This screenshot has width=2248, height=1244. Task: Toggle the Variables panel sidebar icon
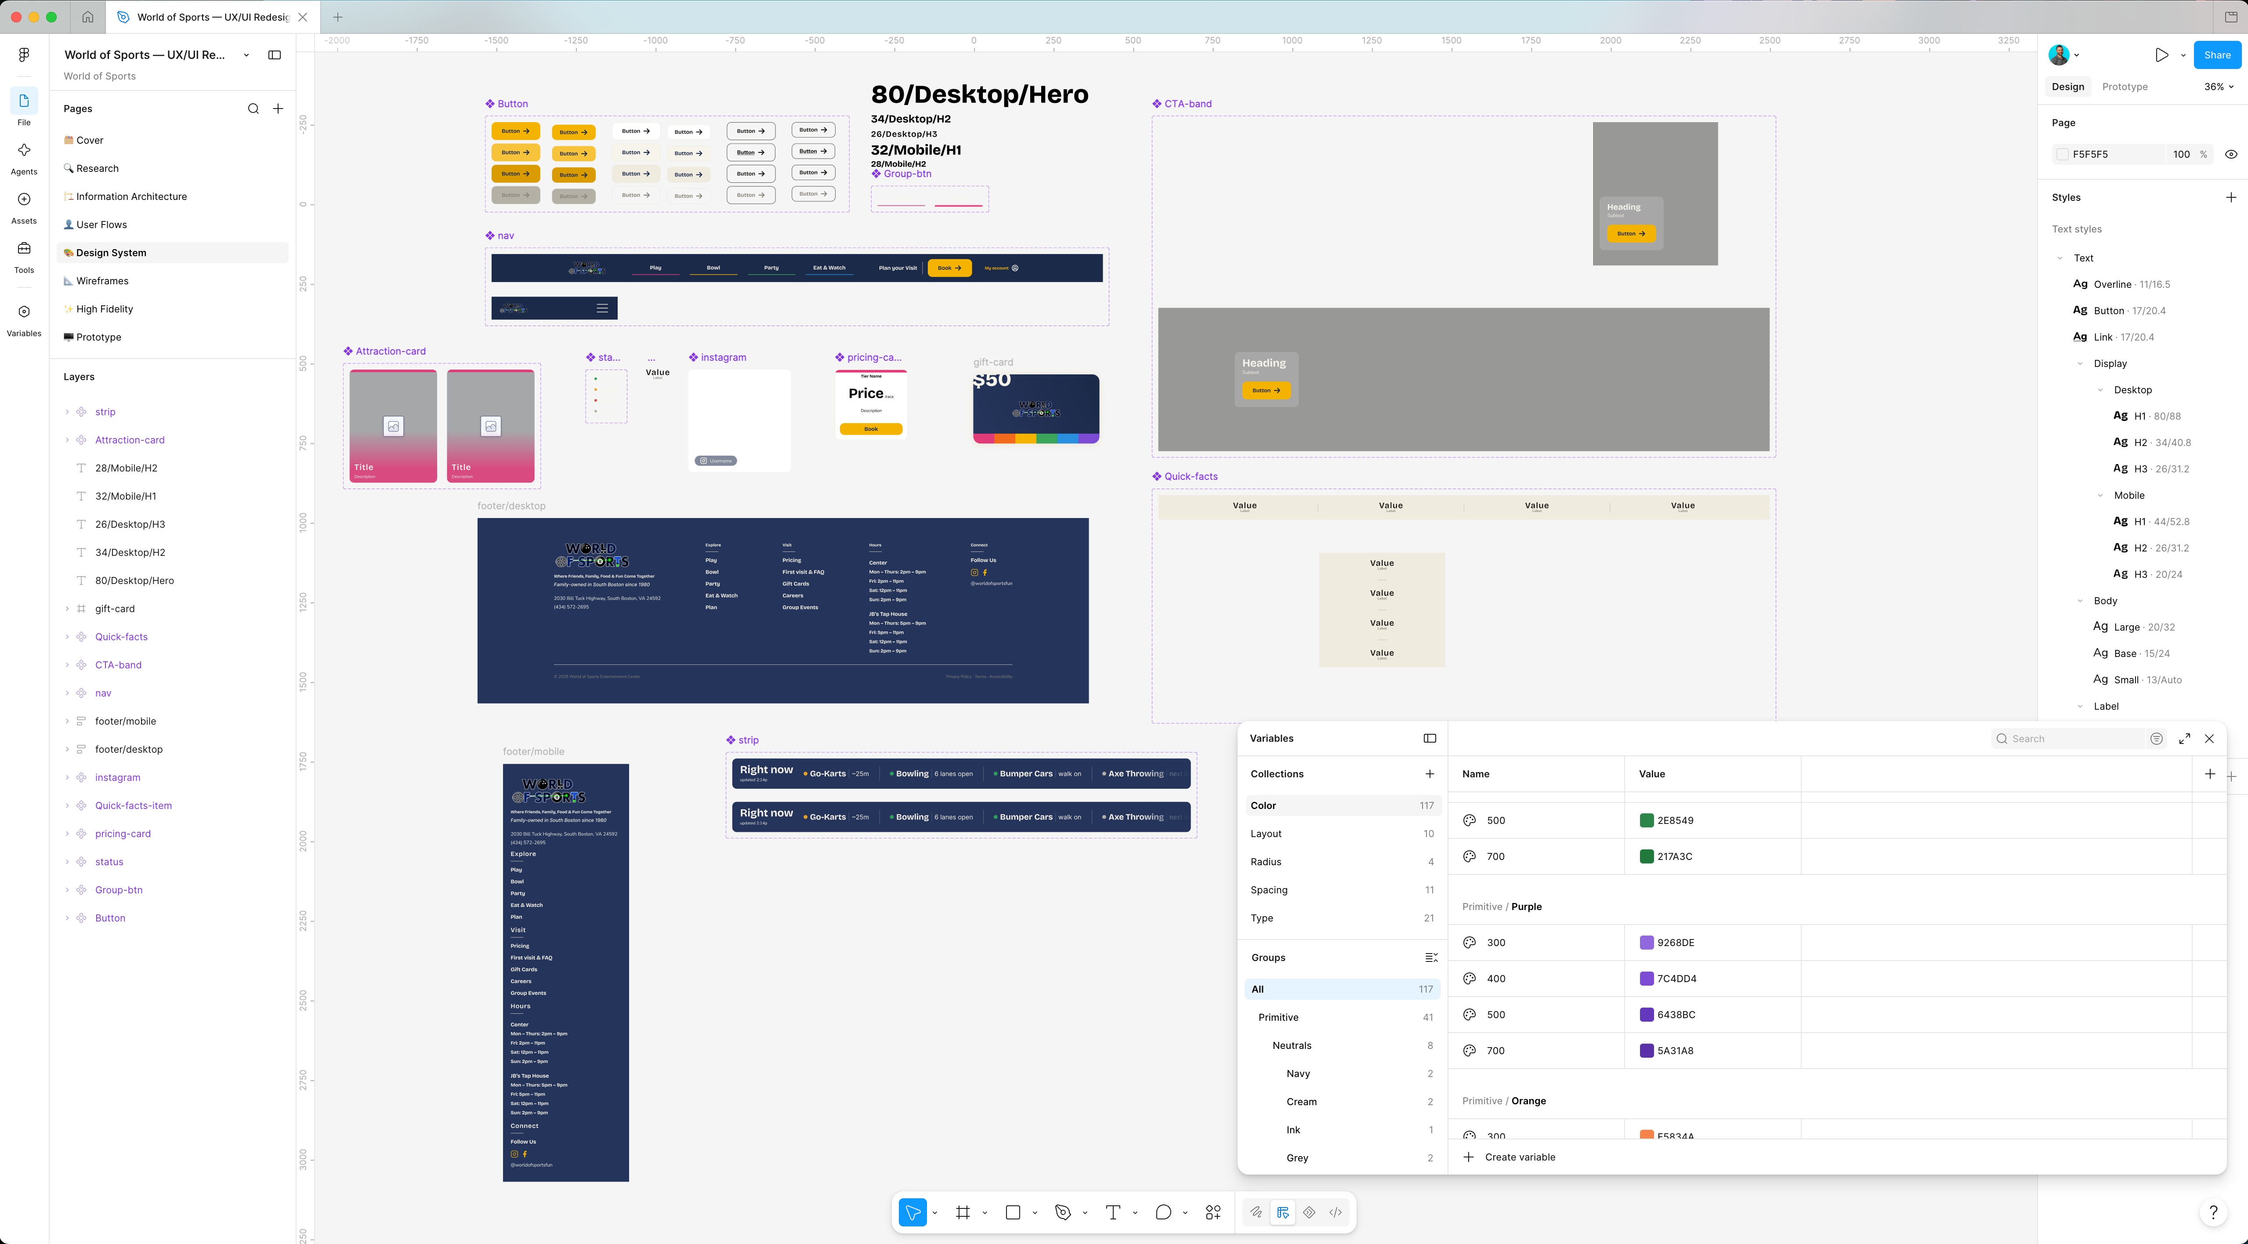tap(1430, 739)
